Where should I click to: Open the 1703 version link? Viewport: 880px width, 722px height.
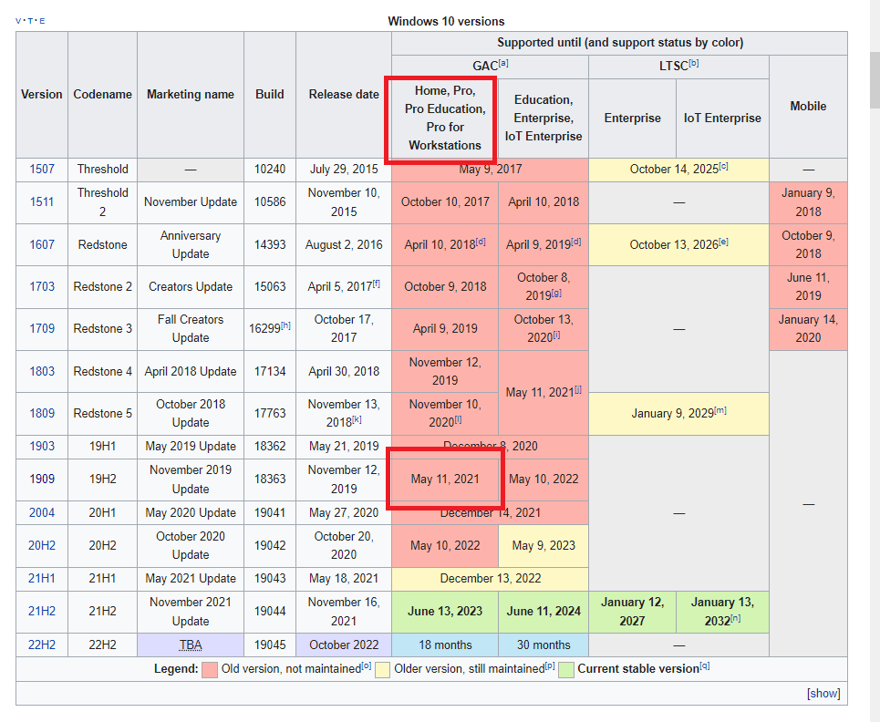coord(42,286)
